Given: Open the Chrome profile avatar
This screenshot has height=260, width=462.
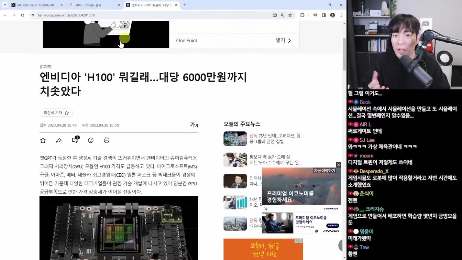Looking at the screenshot, I should tap(332, 15).
